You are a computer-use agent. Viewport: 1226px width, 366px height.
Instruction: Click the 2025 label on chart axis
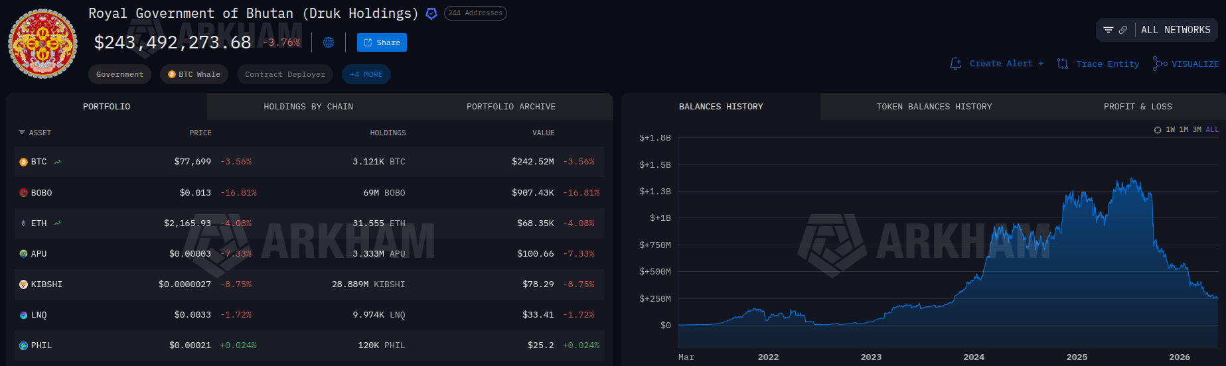click(x=1077, y=357)
